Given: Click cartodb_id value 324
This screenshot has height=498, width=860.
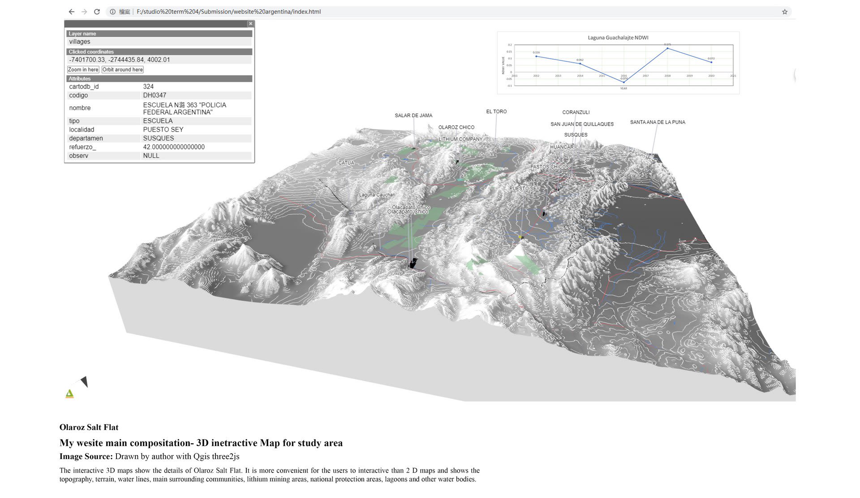Looking at the screenshot, I should pyautogui.click(x=148, y=86).
